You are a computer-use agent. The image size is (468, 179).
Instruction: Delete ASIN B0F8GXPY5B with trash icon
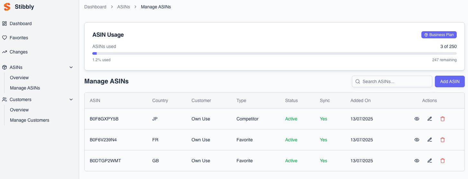443,119
